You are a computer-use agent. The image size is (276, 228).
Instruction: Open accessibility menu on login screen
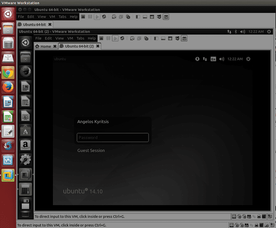[x=197, y=59]
